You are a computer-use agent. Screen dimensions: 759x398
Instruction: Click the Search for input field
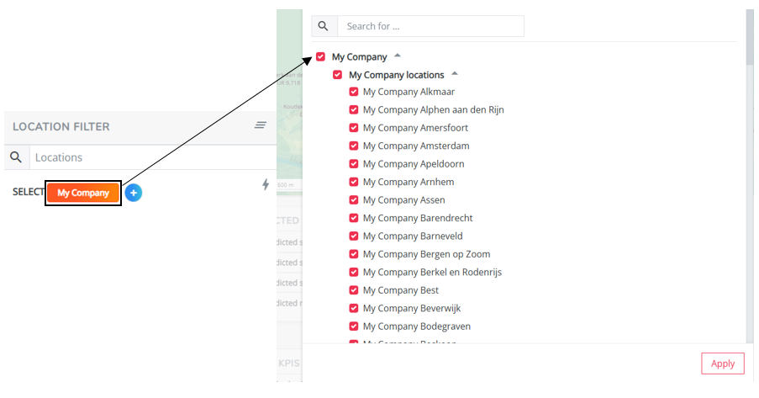(x=430, y=26)
